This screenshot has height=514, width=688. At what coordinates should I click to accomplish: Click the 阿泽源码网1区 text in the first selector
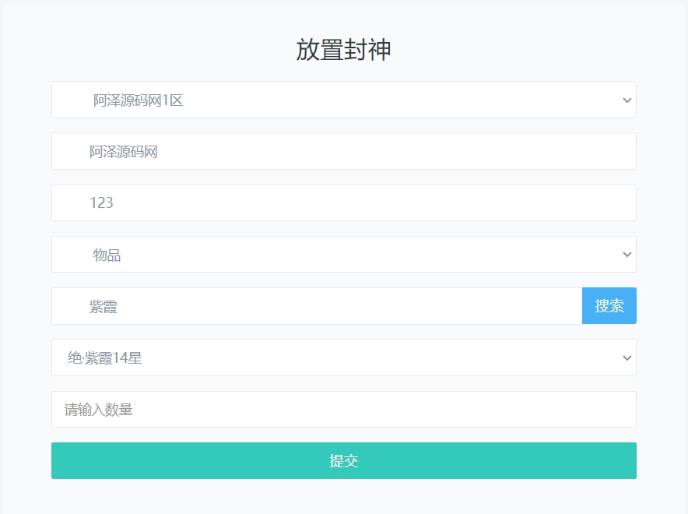138,100
